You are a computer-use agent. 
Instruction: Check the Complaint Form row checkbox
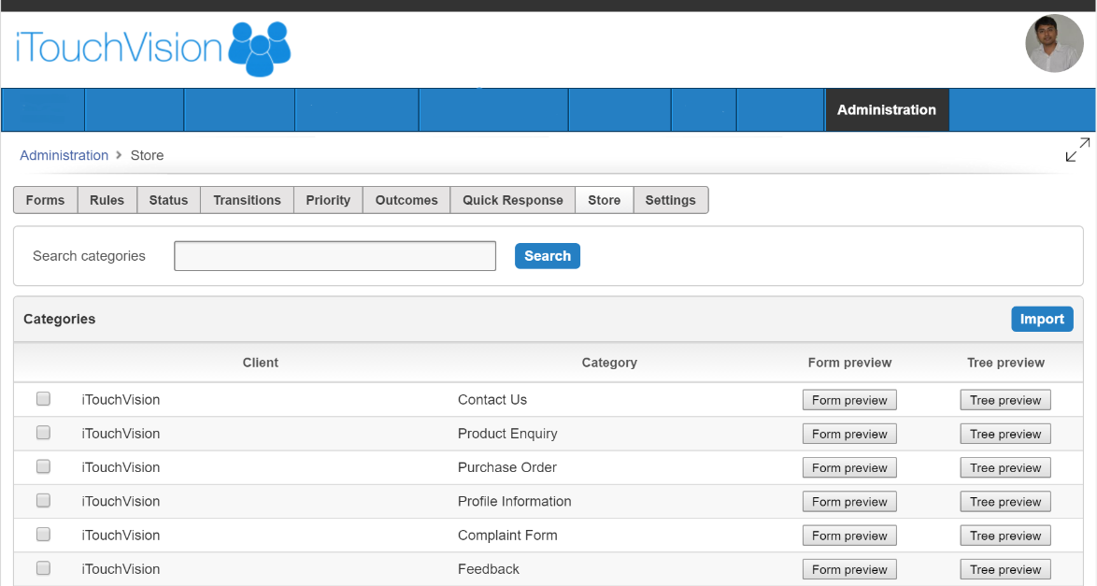point(43,535)
